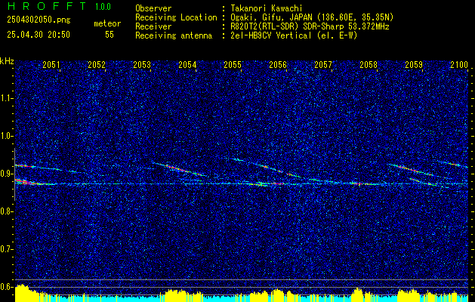The height and width of the screenshot is (302, 475).
Task: Click the Receiving Location label
Action: (x=176, y=17)
